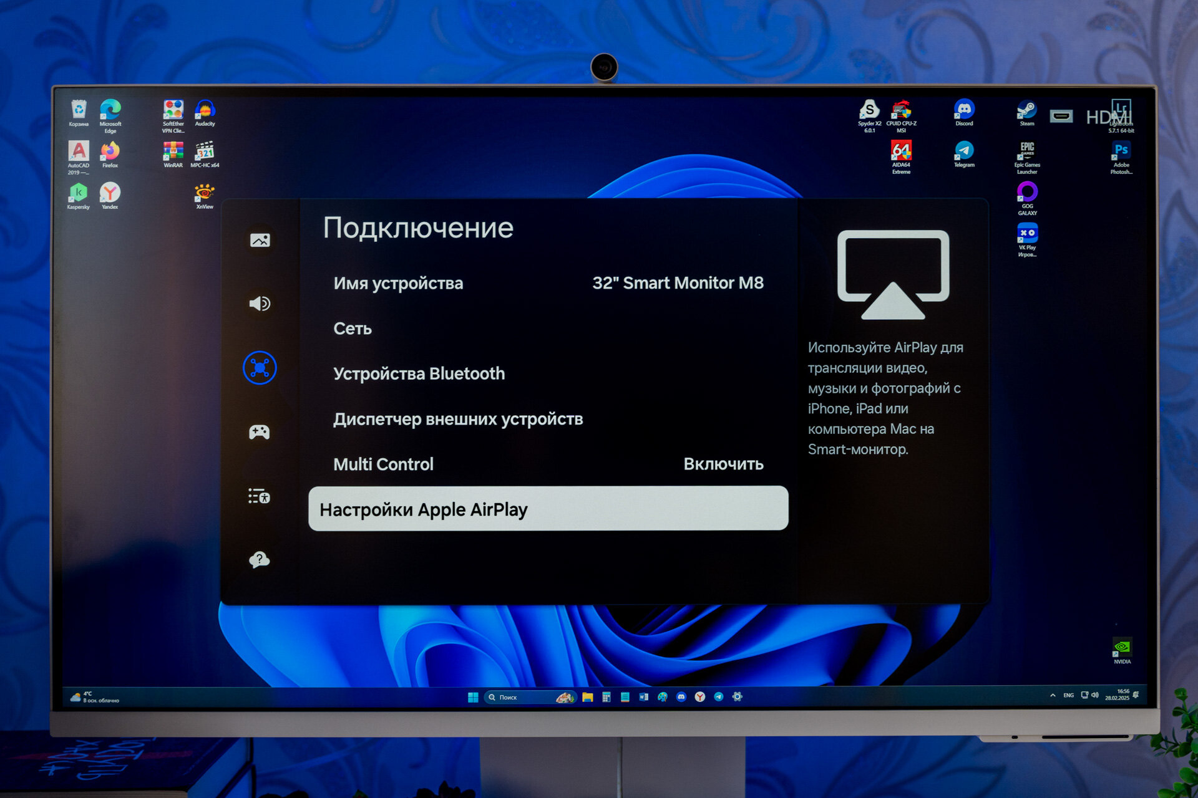Open AutoCAD 2019 desktop icon
Image resolution: width=1198 pixels, height=798 pixels.
[79, 158]
